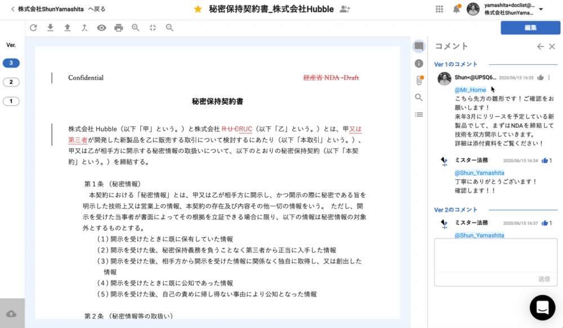The height and width of the screenshot is (328, 563).
Task: Click the '第１条（秘密情報）' clause heading
Action: point(113,184)
